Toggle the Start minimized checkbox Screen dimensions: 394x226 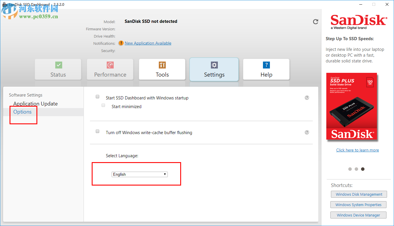coord(103,105)
